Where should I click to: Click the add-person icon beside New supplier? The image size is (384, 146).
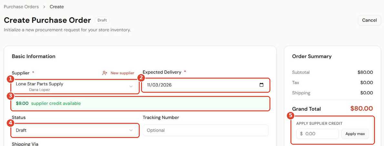[x=105, y=73]
